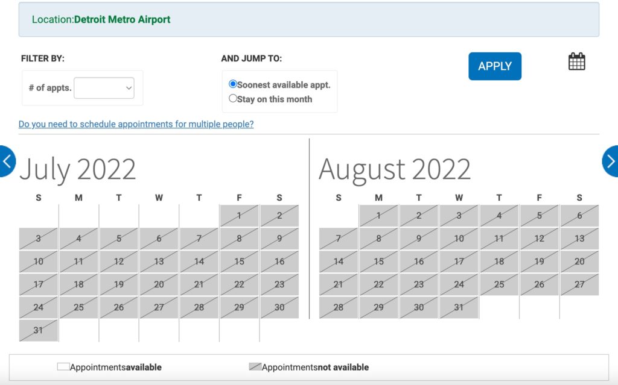Viewport: 618px width, 385px height.
Task: Pick July 15 date cell
Action: pos(239,261)
